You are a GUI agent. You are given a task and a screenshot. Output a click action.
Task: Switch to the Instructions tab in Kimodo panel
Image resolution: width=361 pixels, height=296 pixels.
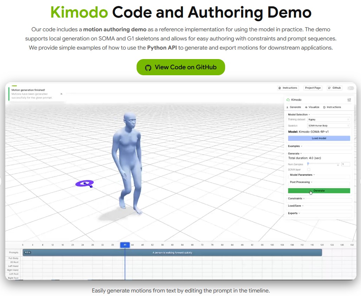click(x=332, y=107)
